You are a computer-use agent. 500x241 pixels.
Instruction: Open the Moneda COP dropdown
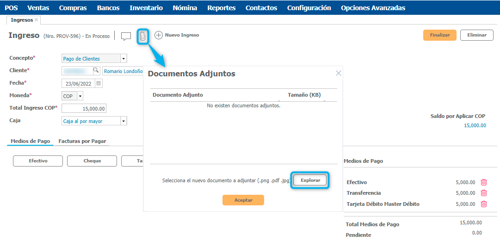click(80, 96)
